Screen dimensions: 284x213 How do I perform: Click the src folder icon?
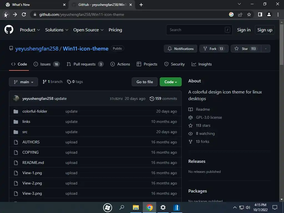pyautogui.click(x=16, y=132)
